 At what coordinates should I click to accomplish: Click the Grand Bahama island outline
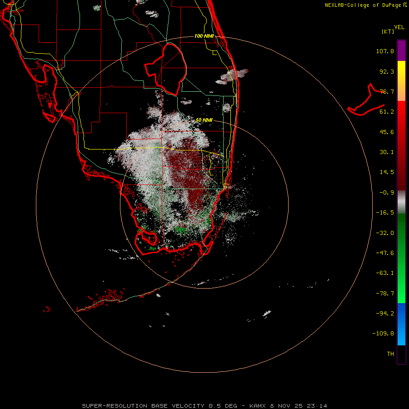click(366, 100)
